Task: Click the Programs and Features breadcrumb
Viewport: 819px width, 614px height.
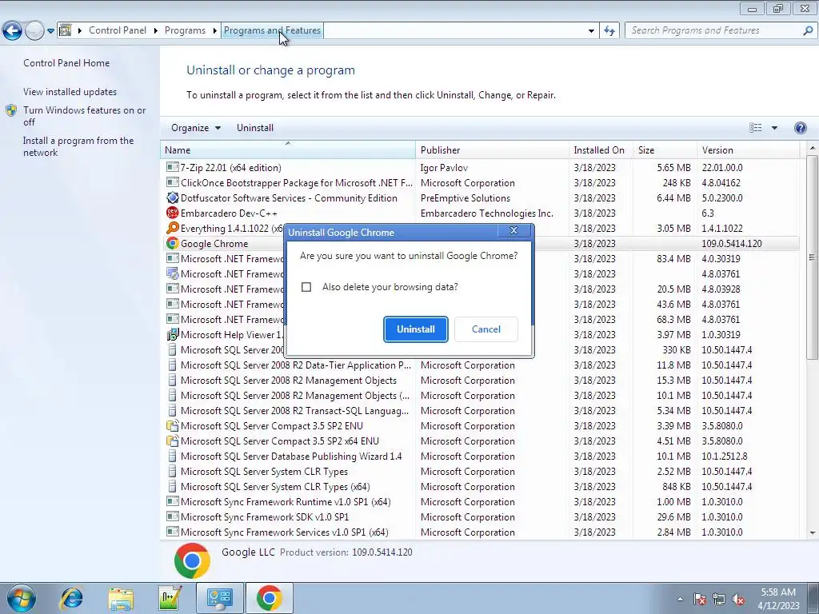Action: [x=272, y=30]
